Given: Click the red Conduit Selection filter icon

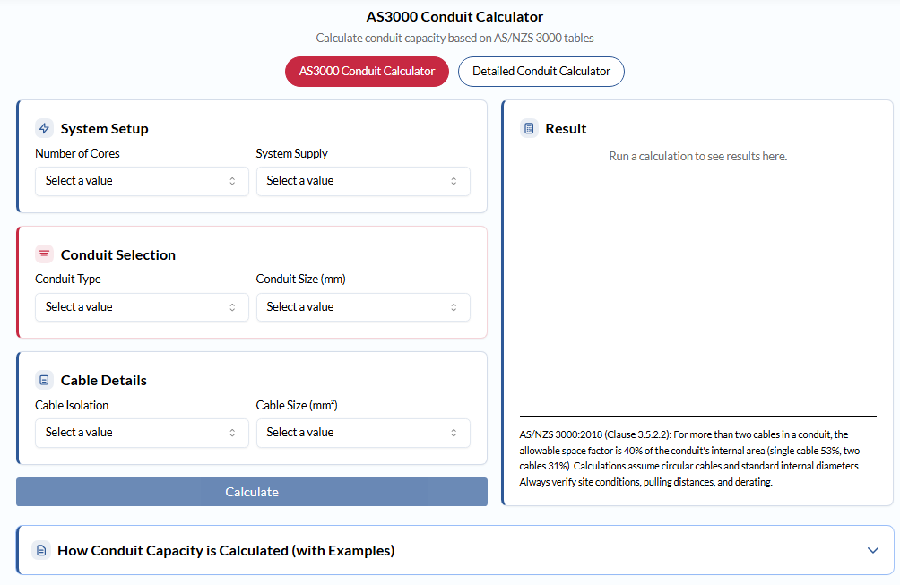Looking at the screenshot, I should pyautogui.click(x=44, y=254).
